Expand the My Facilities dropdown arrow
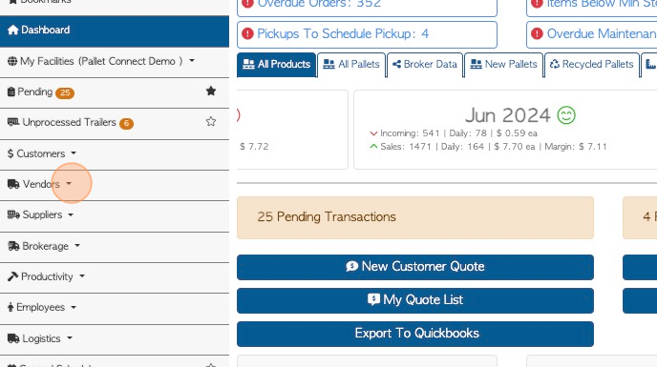Image resolution: width=657 pixels, height=367 pixels. click(x=192, y=61)
